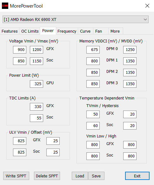Click the GFX TVmin field showing 50
Screen dimensions: 154x185
pos(93,114)
